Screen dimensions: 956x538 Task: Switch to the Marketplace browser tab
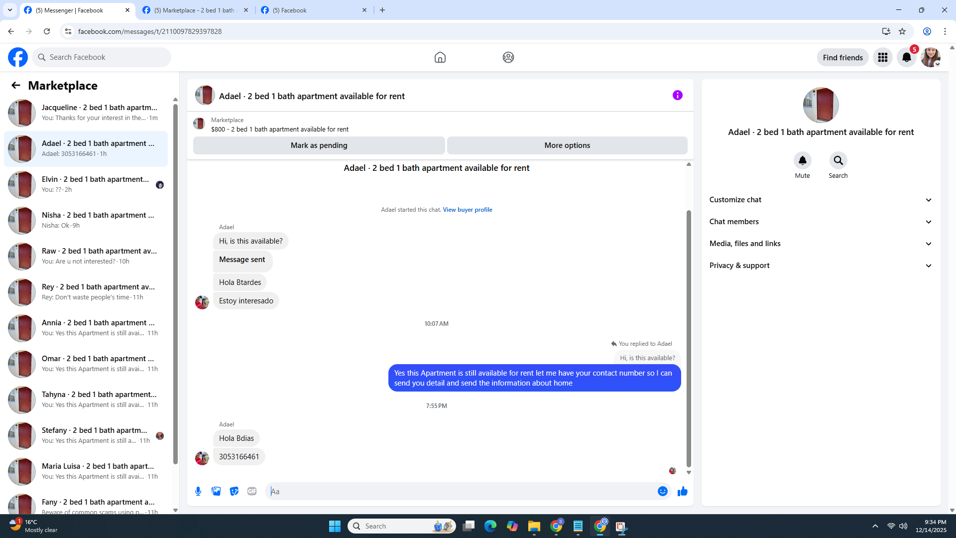click(194, 10)
